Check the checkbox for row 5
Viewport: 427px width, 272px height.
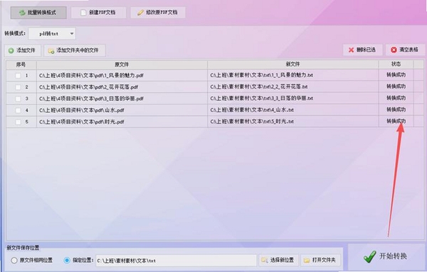[18, 122]
